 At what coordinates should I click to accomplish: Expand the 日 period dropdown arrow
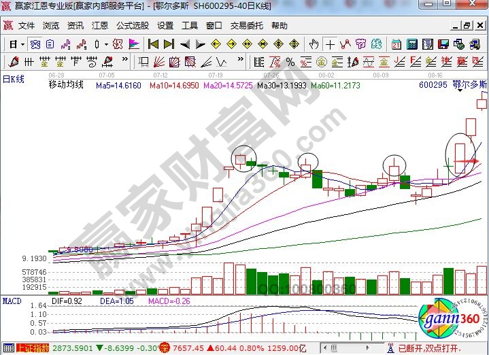22,44
